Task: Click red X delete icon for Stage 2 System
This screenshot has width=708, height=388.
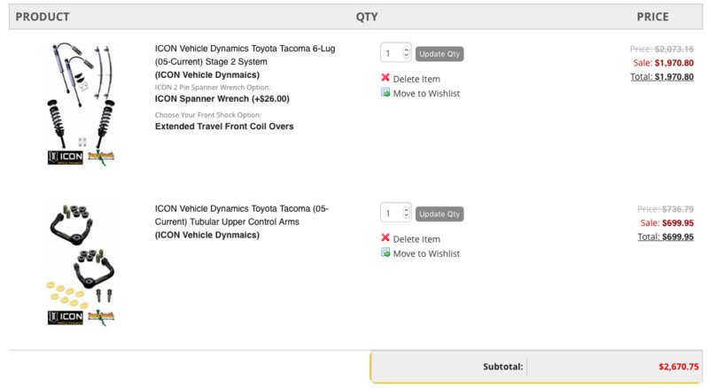Action: pos(385,78)
